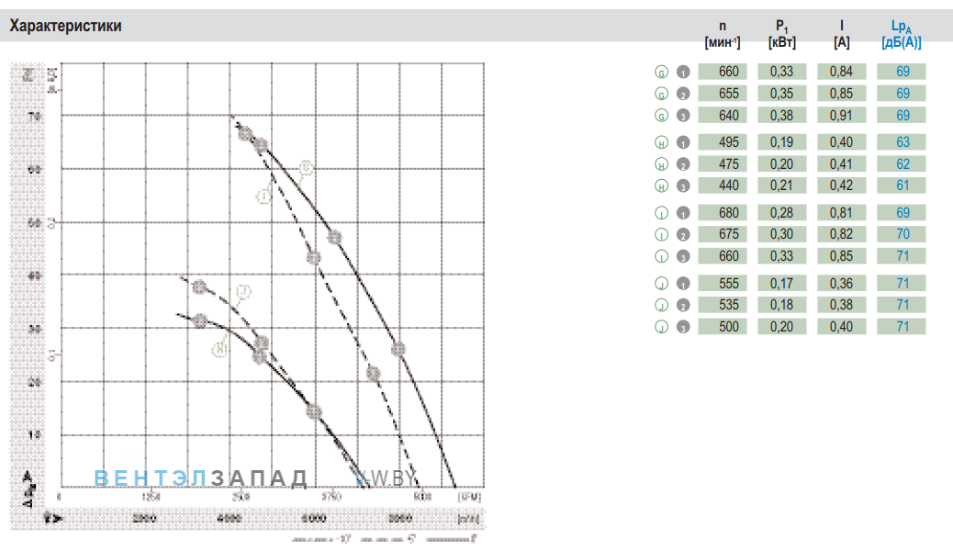Click the power value 0,21
Image resolution: width=953 pixels, height=551 pixels.
point(781,186)
